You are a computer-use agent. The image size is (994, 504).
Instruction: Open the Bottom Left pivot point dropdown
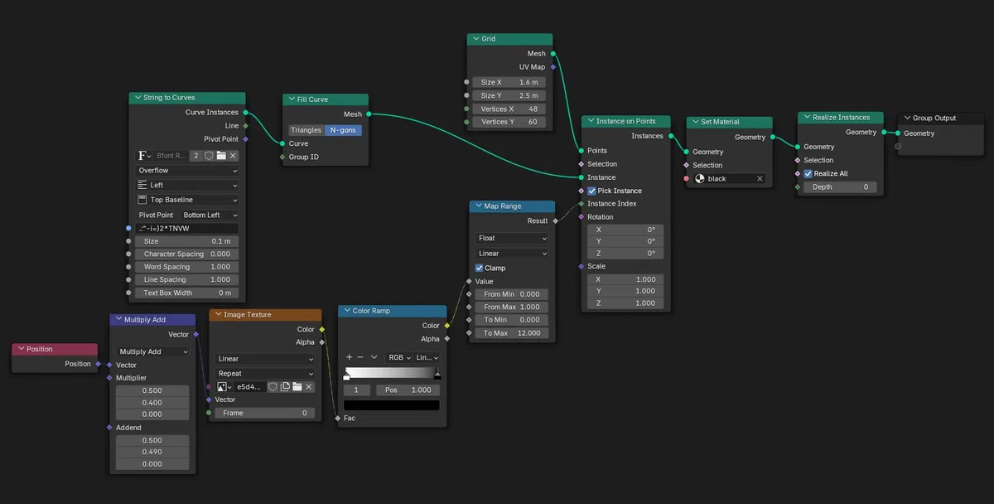point(210,216)
